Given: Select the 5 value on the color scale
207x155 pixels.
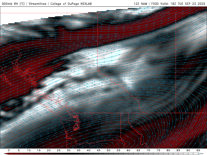Looking at the screenshot, I should pos(19,150).
